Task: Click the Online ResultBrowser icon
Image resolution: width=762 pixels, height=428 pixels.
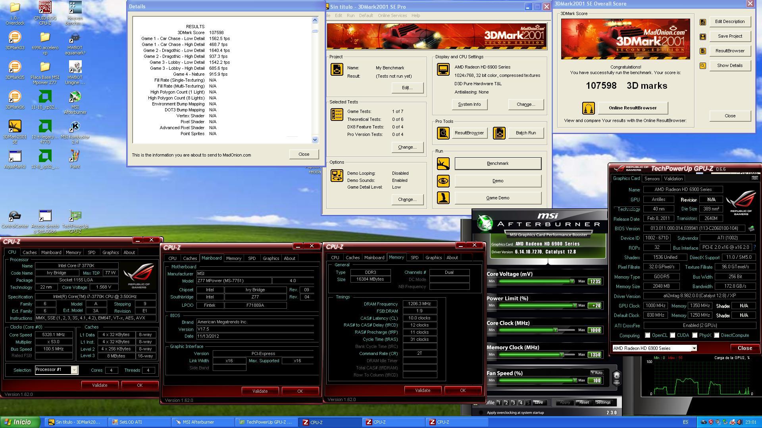Action: pyautogui.click(x=589, y=108)
